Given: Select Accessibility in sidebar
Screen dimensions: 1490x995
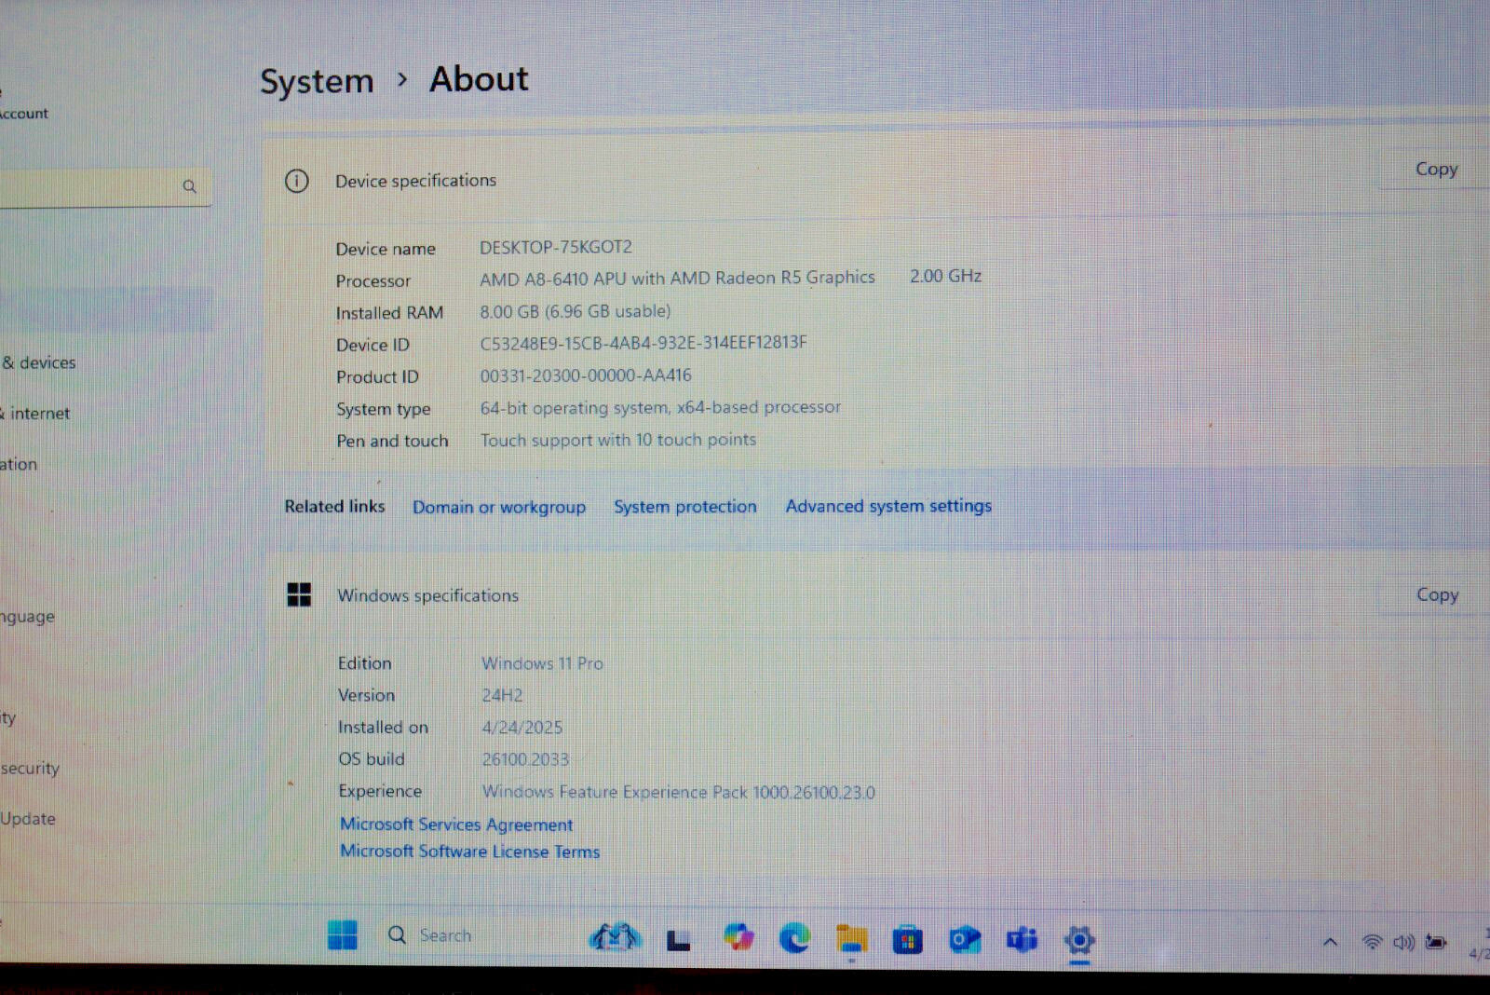Looking at the screenshot, I should [x=8, y=717].
